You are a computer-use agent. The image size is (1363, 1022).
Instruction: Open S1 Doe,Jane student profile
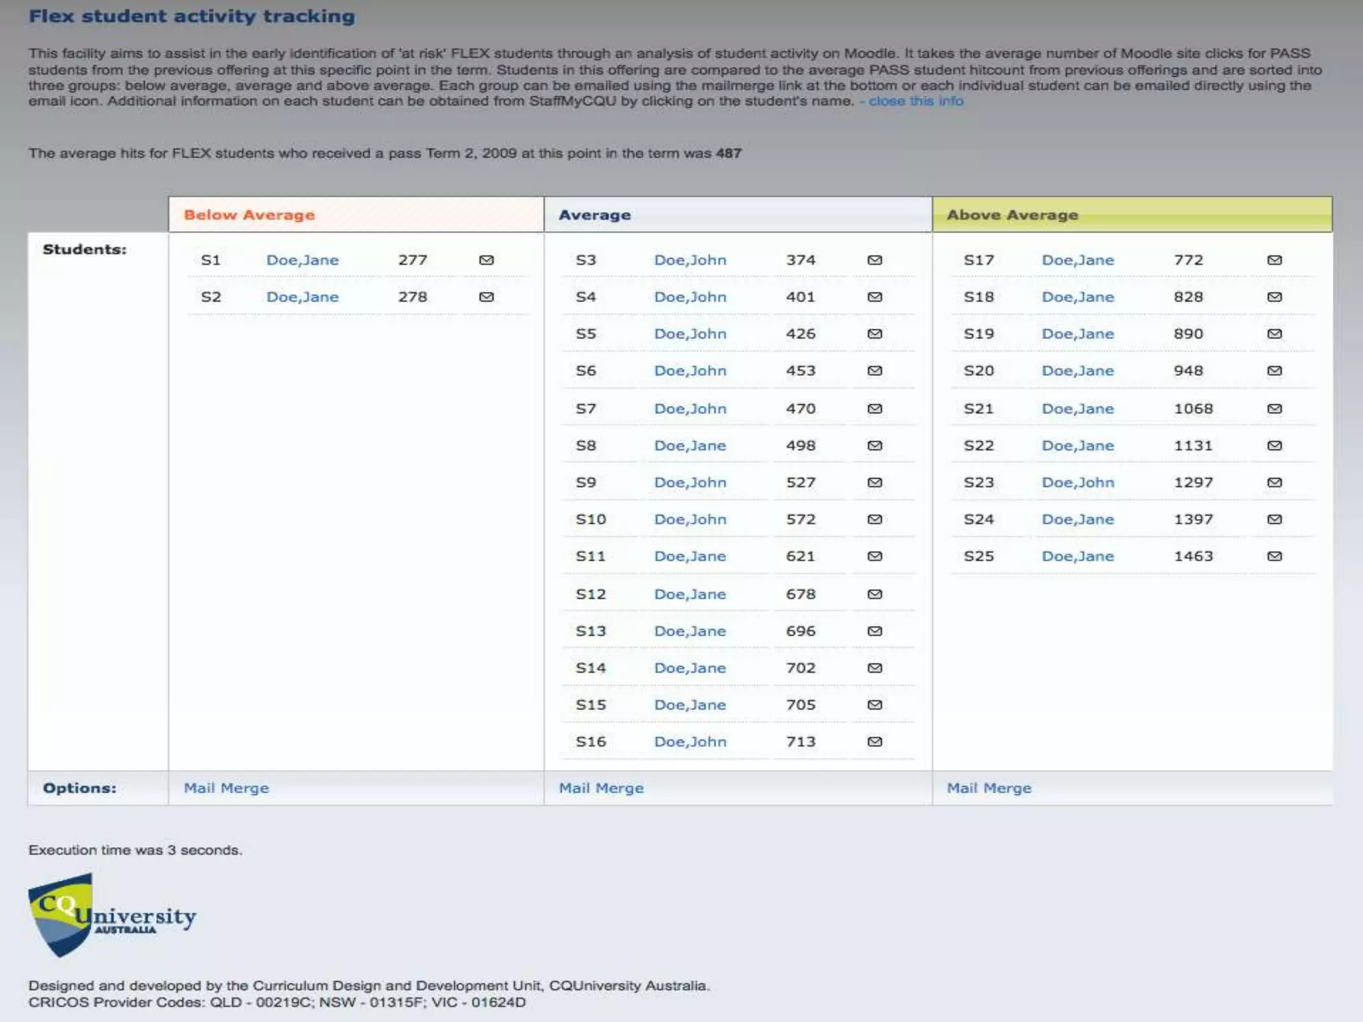[x=302, y=260]
